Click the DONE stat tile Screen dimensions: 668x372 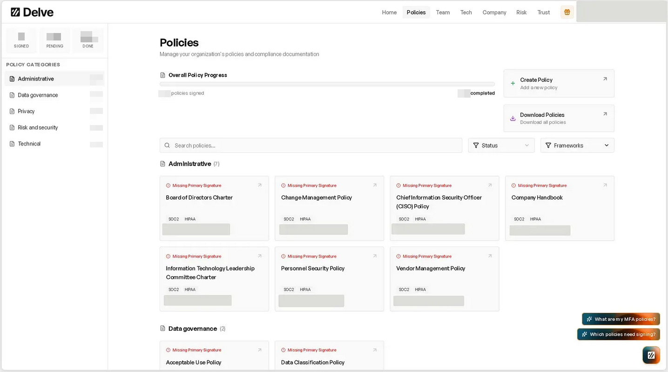coord(88,40)
